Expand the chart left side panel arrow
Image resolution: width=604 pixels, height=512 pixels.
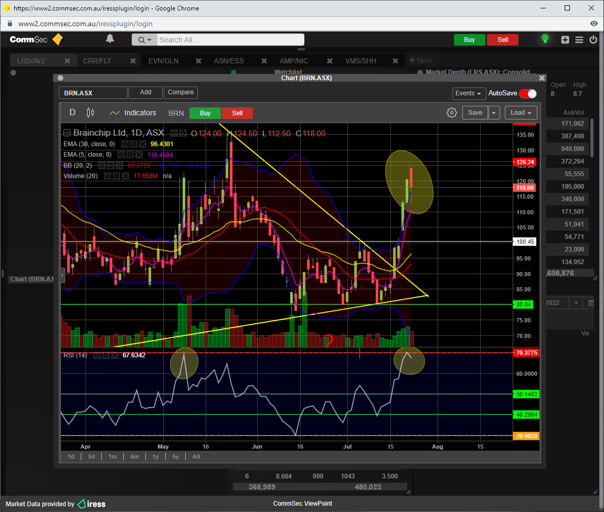tap(62, 276)
